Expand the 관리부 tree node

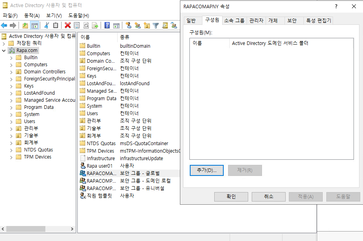11,129
